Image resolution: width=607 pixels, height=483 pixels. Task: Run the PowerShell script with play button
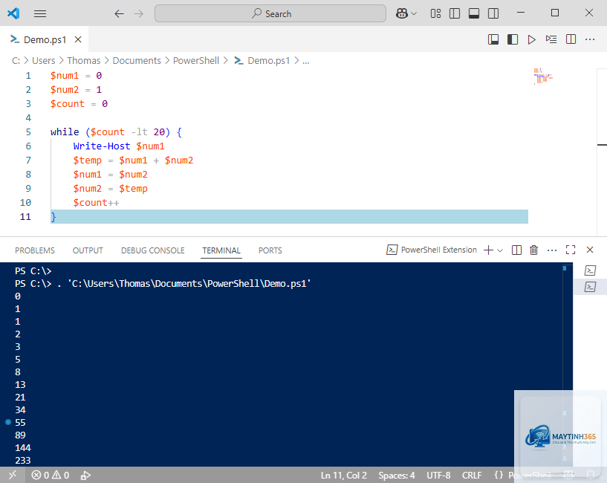(531, 39)
